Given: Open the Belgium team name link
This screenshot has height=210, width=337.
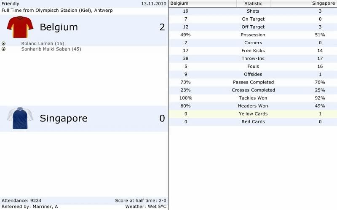Looking at the screenshot, I should pyautogui.click(x=59, y=27).
